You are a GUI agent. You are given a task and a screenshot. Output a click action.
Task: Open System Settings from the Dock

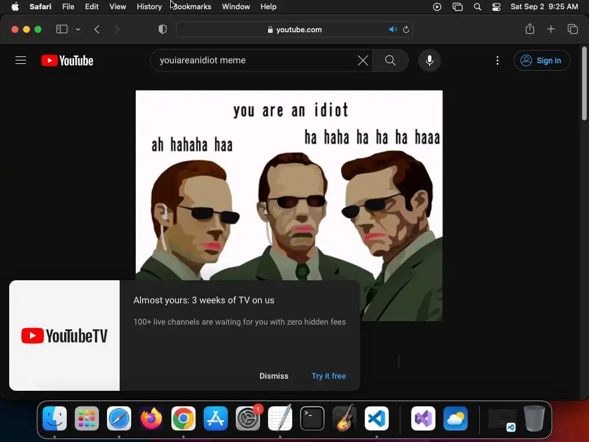pos(248,418)
